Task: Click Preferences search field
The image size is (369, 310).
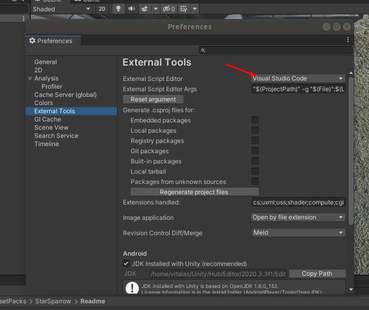Action: pos(276,50)
